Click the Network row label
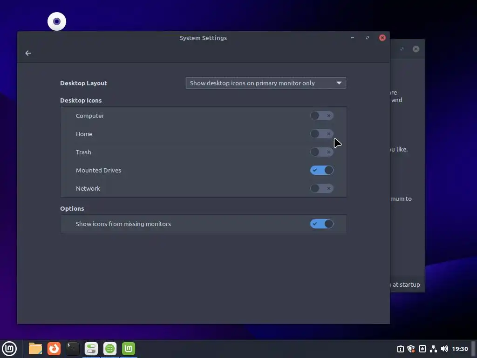The image size is (477, 358). click(88, 188)
